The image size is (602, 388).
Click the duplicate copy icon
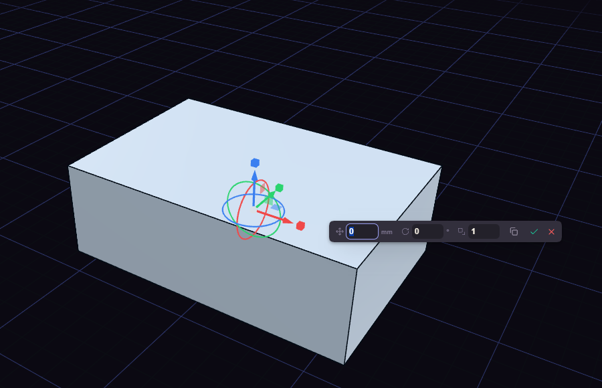pyautogui.click(x=514, y=231)
